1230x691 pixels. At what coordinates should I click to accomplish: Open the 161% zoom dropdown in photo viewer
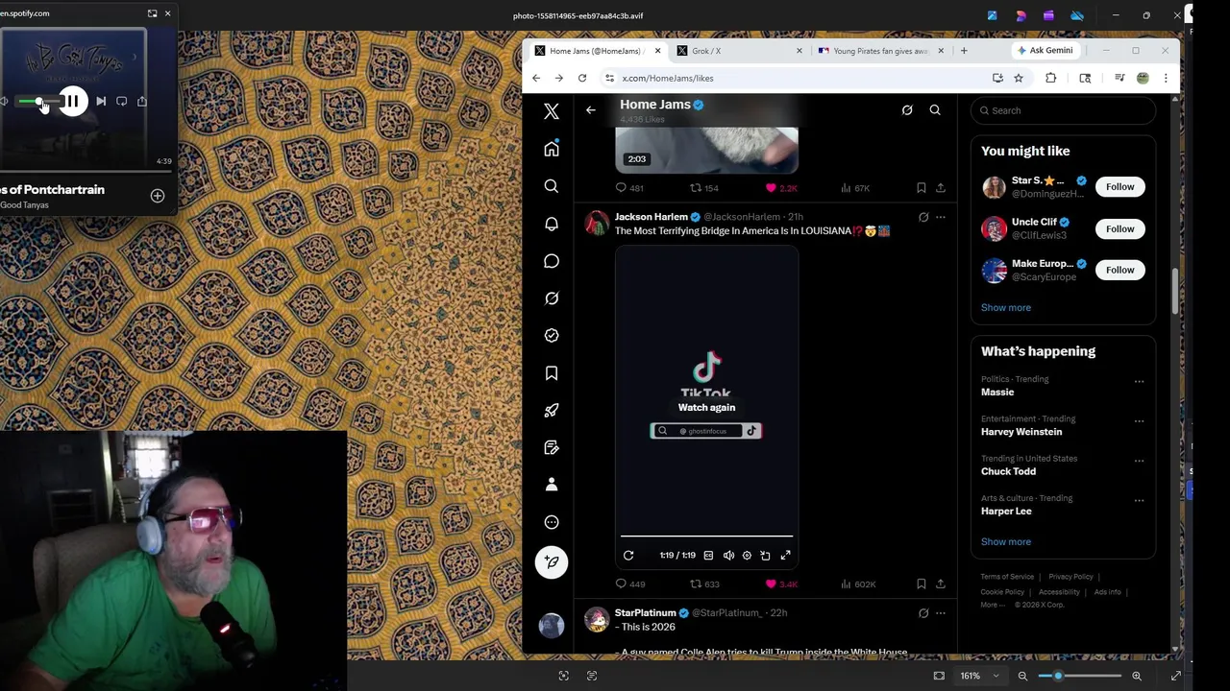pos(980,676)
